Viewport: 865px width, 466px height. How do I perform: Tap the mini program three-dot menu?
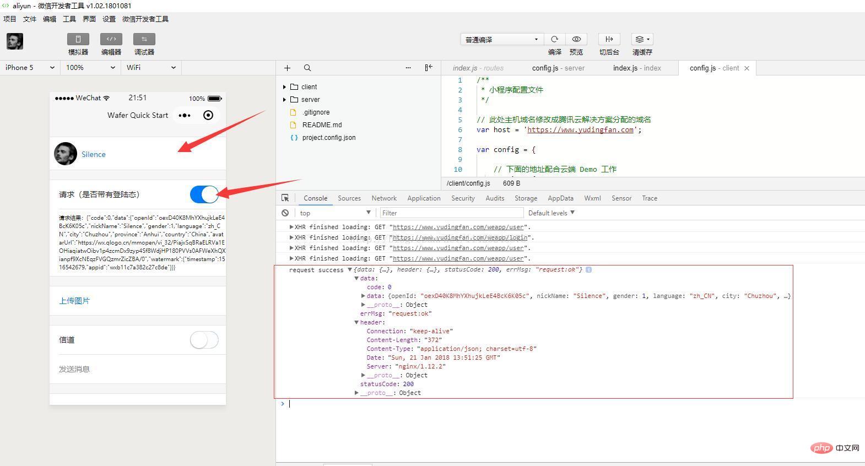click(x=185, y=115)
